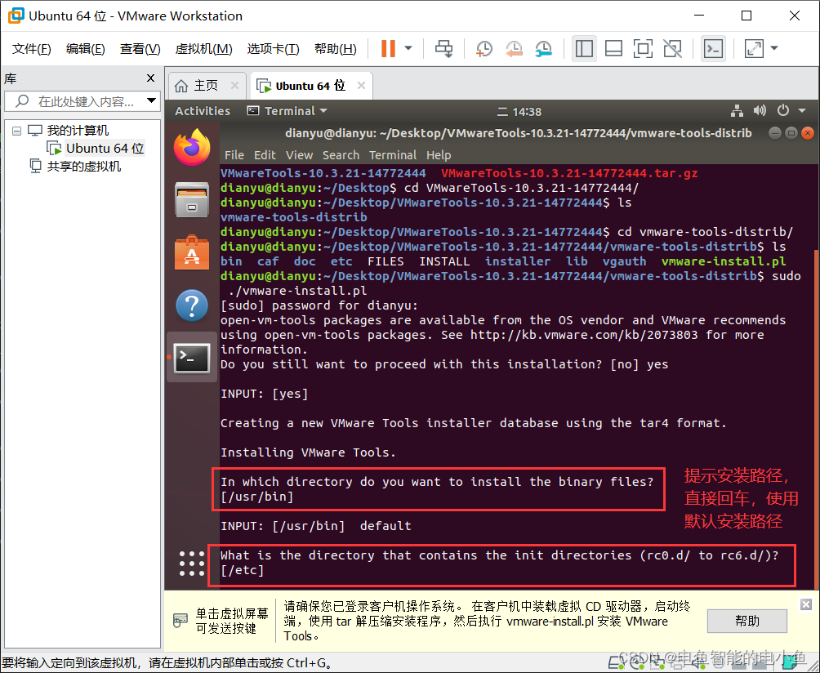
Task: Show Applications grid in Ubuntu dock
Action: click(192, 564)
